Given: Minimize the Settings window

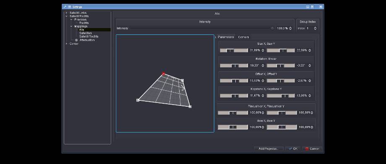Looking at the screenshot, I should point(308,7).
